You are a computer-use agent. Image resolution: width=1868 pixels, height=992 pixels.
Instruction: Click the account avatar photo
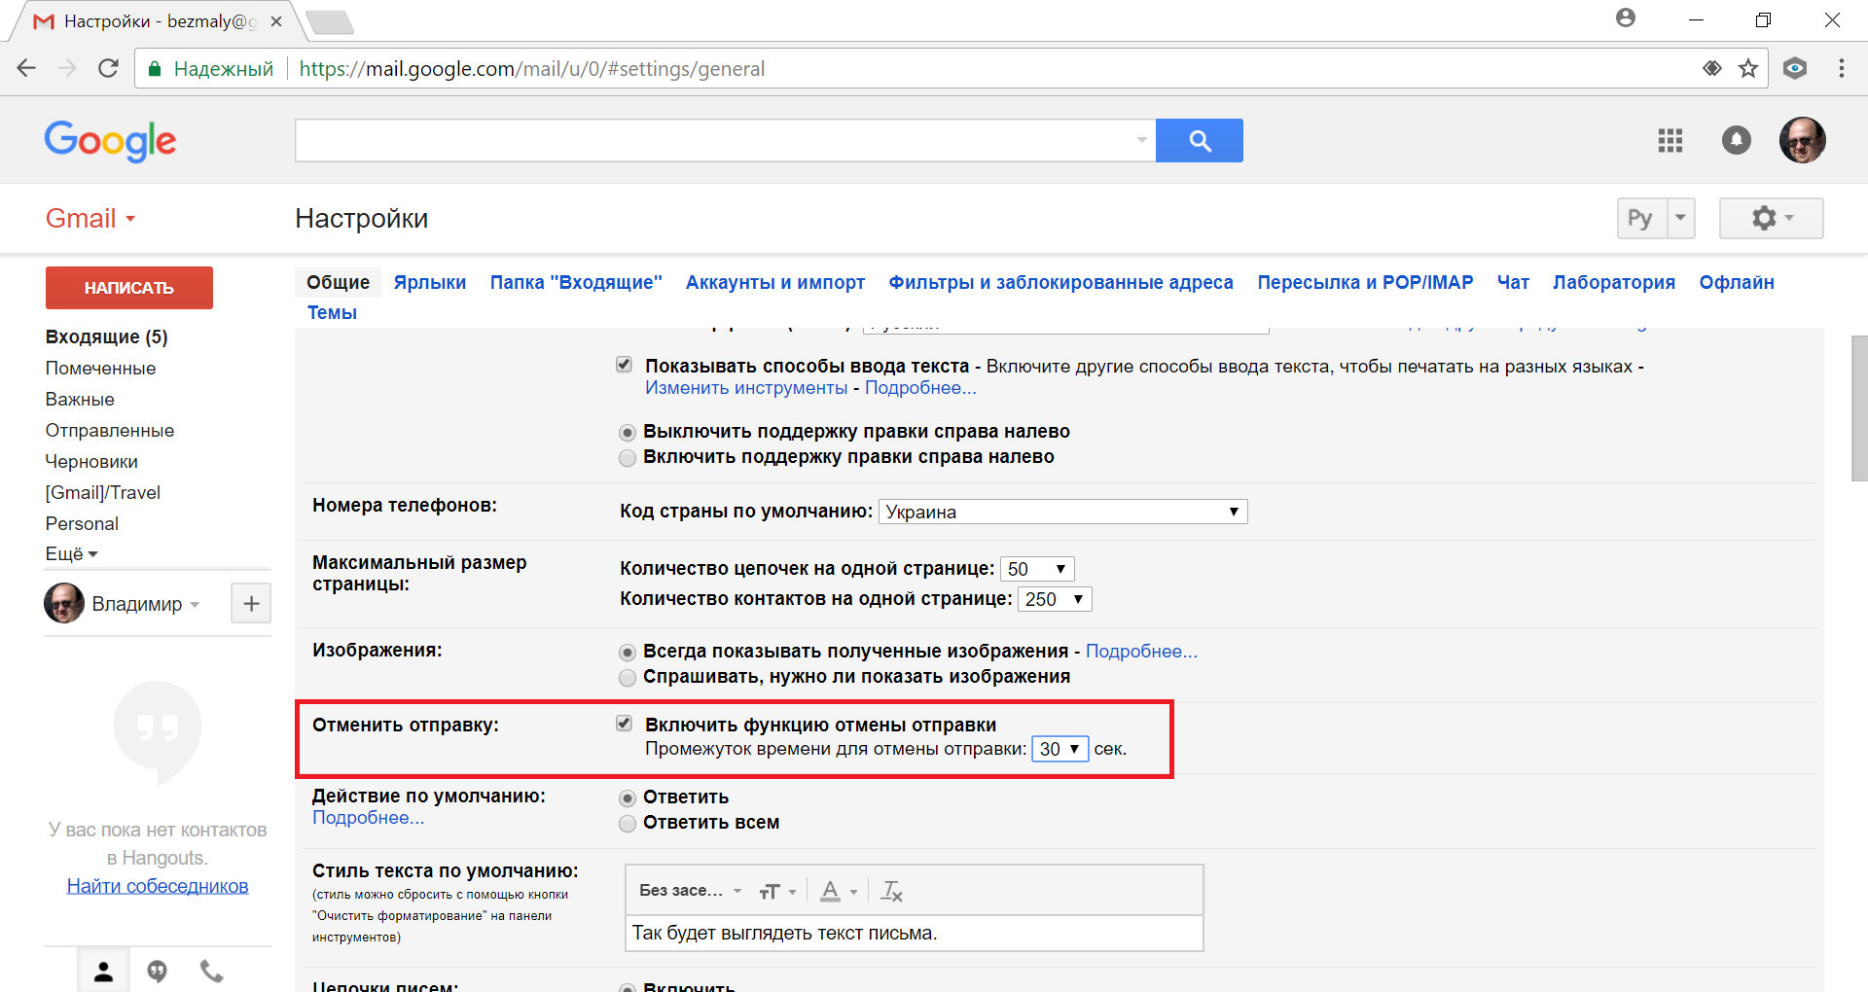point(1803,141)
